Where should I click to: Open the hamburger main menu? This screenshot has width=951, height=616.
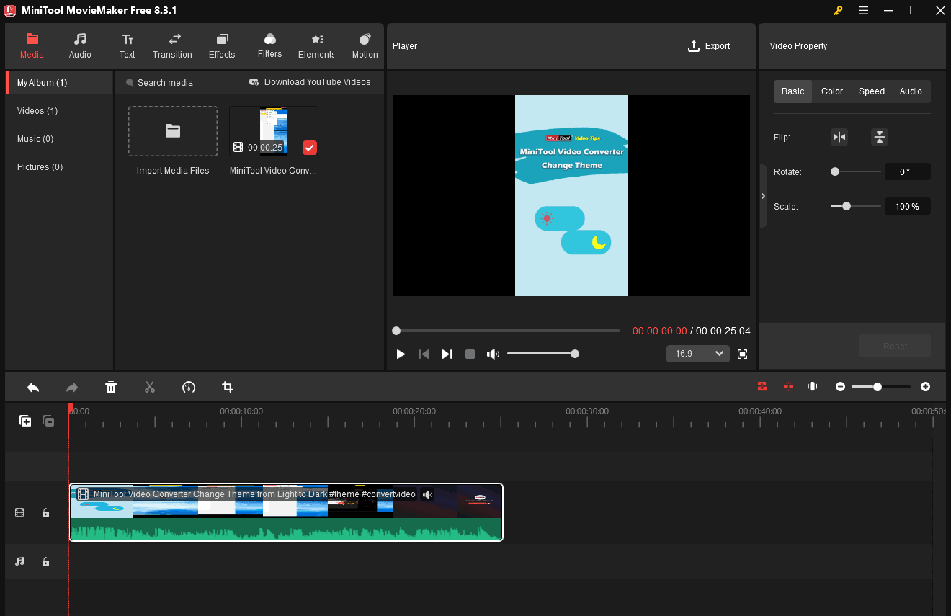pos(864,10)
